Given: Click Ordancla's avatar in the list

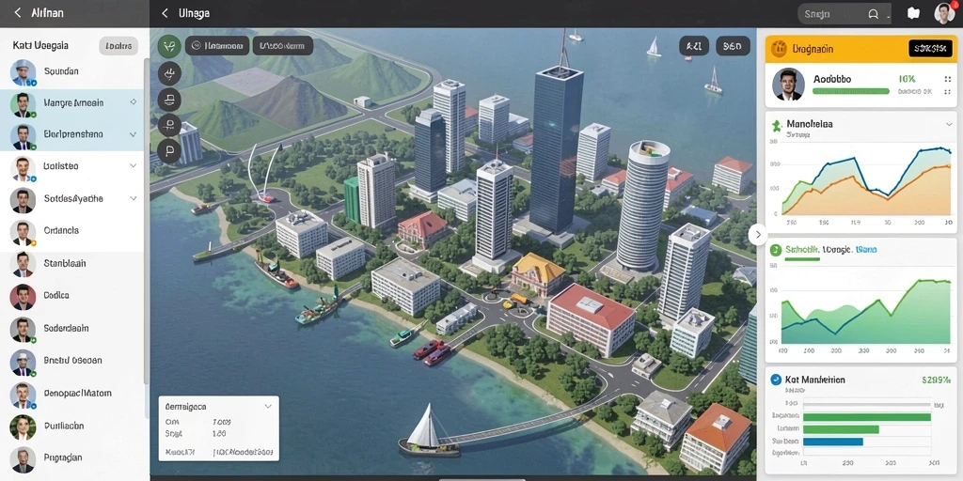Looking at the screenshot, I should 23,232.
